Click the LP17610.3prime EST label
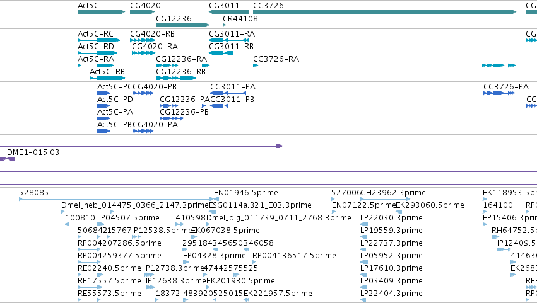Viewport: 537px width, 303px height. [x=391, y=269]
